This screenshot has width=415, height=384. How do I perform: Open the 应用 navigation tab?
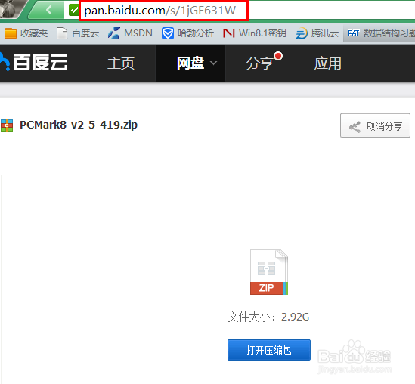click(x=327, y=63)
